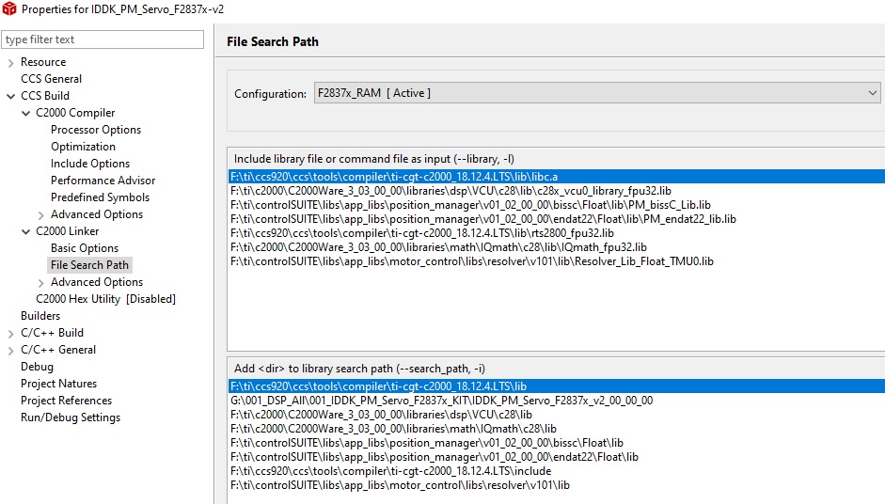Select C2000 Hex Utility [Disabled]
Viewport: 885px width, 504px height.
[105, 299]
